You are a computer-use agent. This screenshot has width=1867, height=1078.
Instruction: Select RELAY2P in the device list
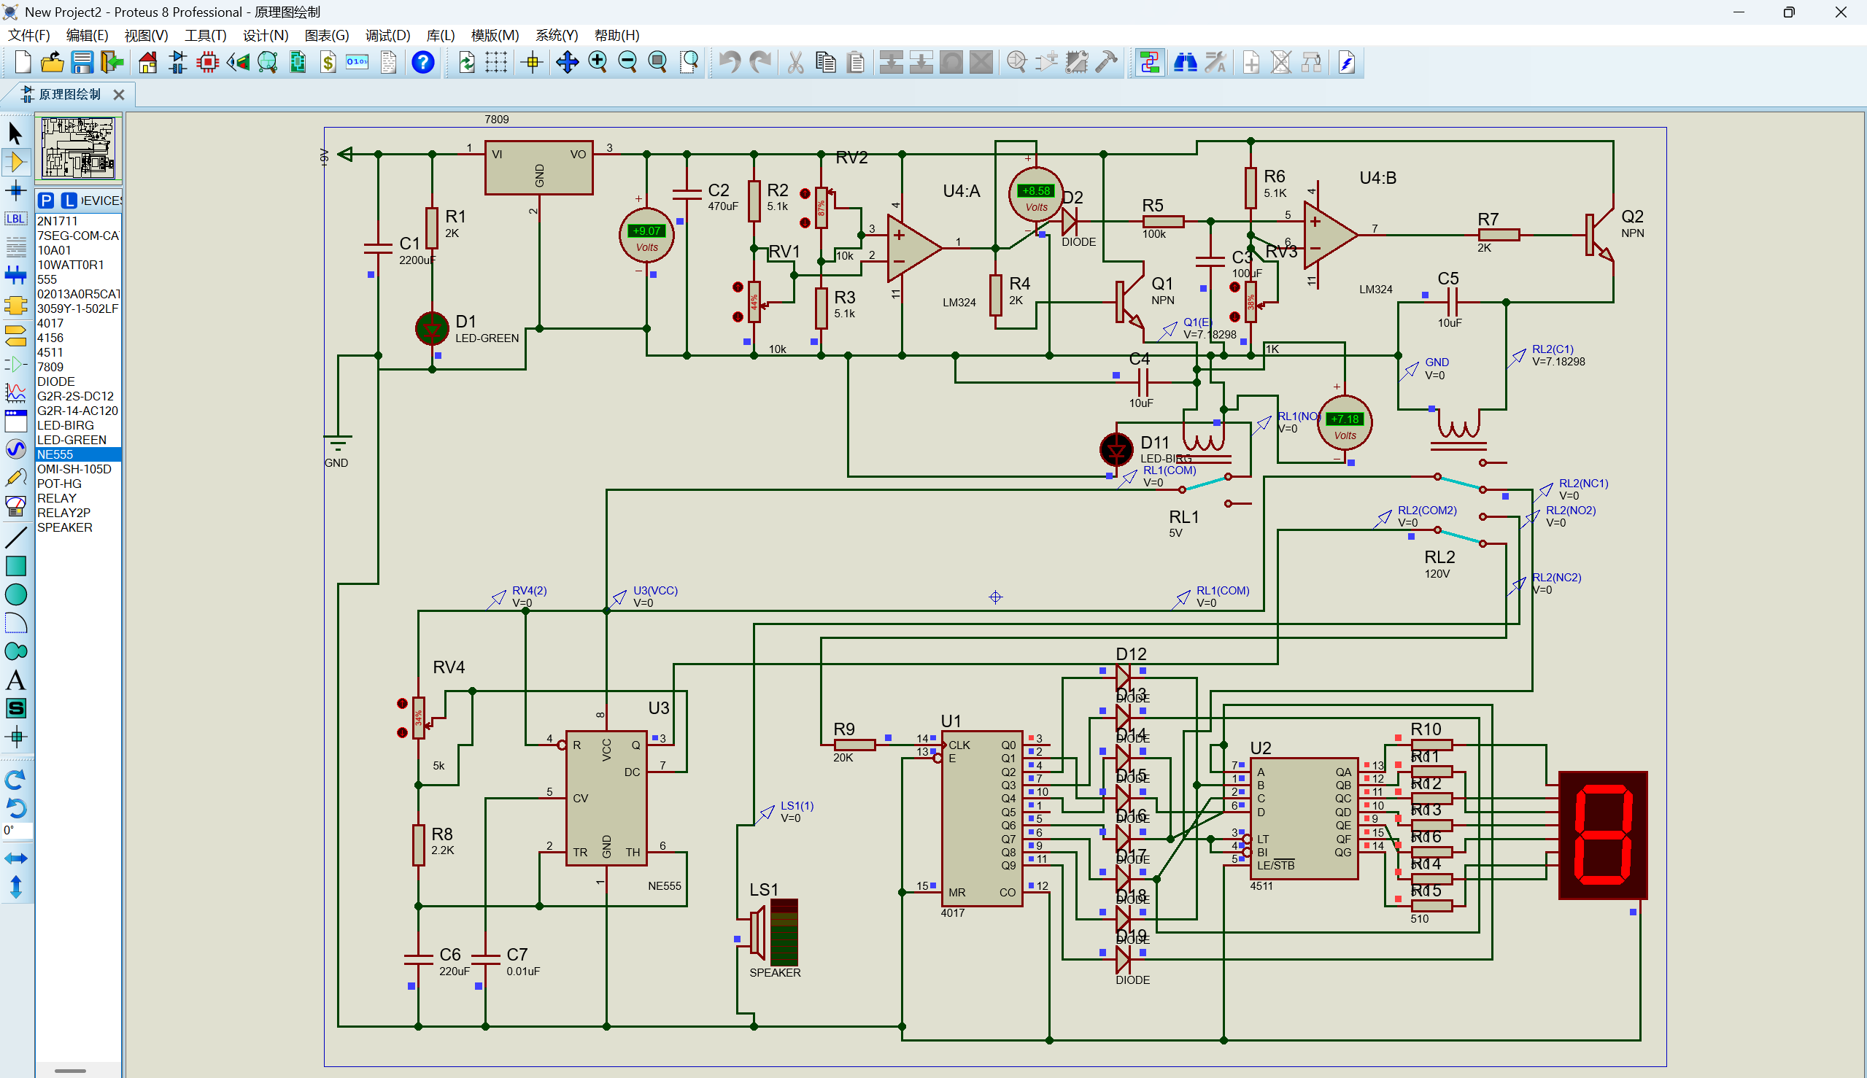tap(63, 512)
